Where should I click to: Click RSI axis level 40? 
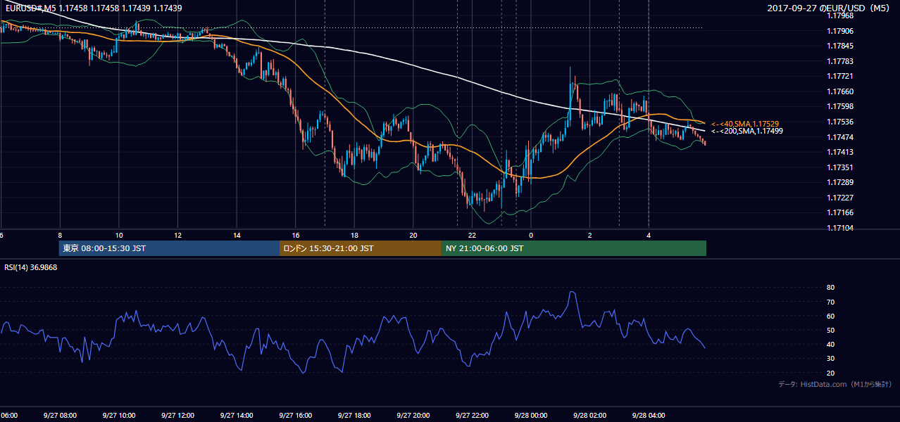point(831,344)
